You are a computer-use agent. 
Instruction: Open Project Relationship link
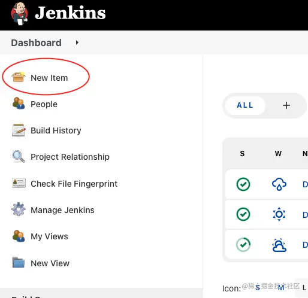[70, 157]
